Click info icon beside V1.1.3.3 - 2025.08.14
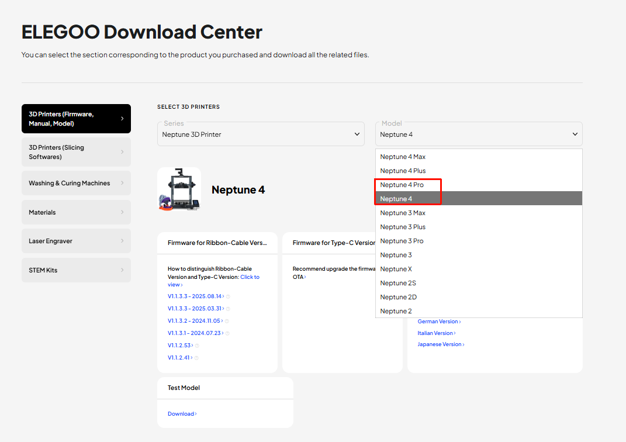 pyautogui.click(x=228, y=296)
